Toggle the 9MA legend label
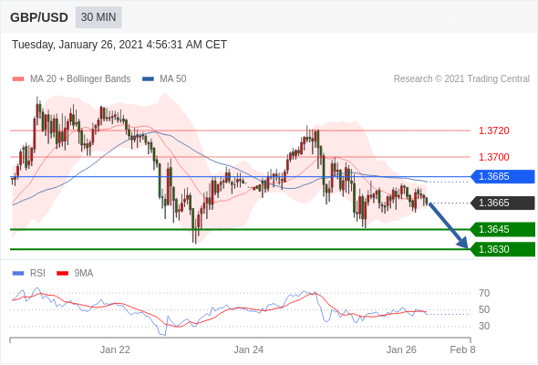Screen dimensions: 538x365 click(84, 274)
